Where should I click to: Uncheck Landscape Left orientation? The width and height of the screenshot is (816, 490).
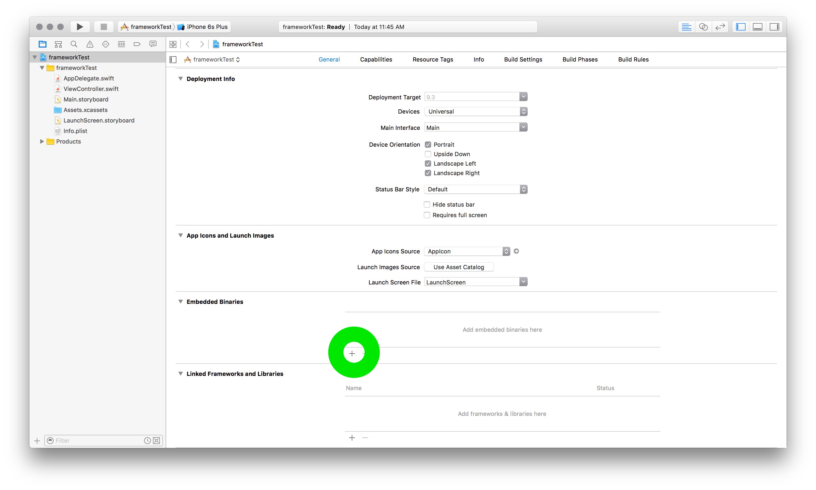tap(428, 164)
